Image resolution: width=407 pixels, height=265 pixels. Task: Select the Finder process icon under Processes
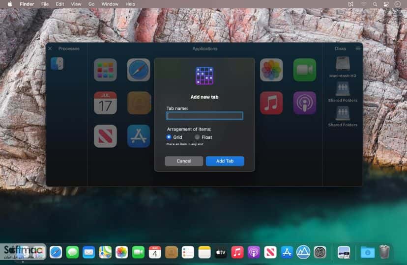57,64
